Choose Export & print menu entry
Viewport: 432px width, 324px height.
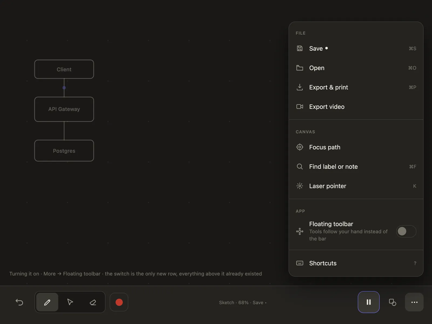pyautogui.click(x=356, y=87)
